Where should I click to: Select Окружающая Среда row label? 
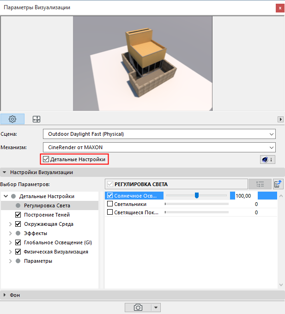(x=49, y=224)
